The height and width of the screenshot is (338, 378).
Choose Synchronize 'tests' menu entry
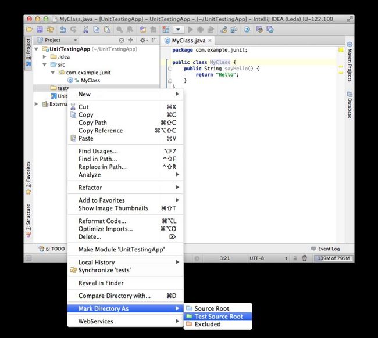click(126, 271)
